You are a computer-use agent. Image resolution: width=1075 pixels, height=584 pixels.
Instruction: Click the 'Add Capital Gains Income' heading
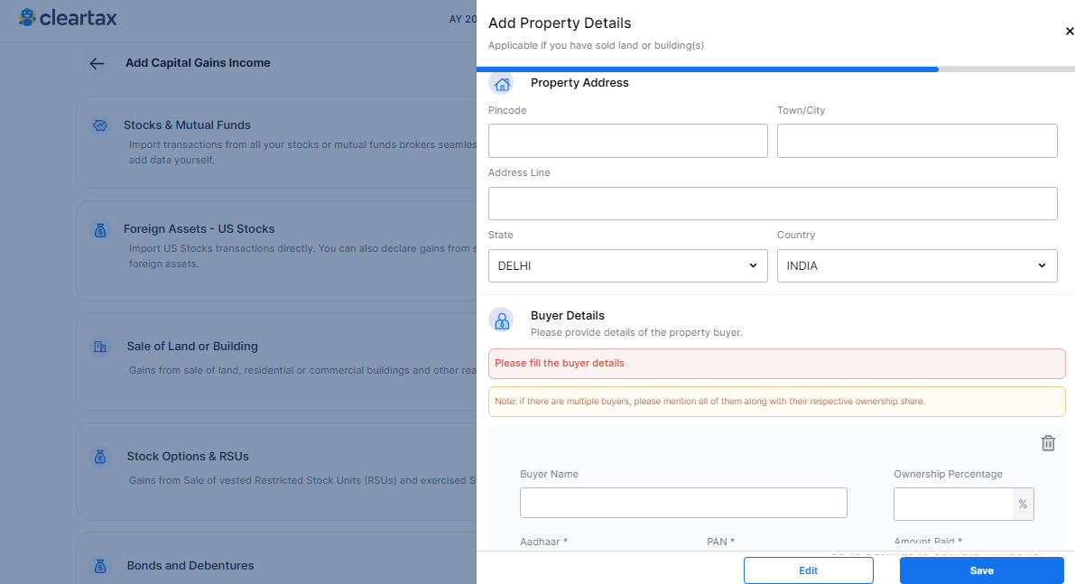[198, 63]
